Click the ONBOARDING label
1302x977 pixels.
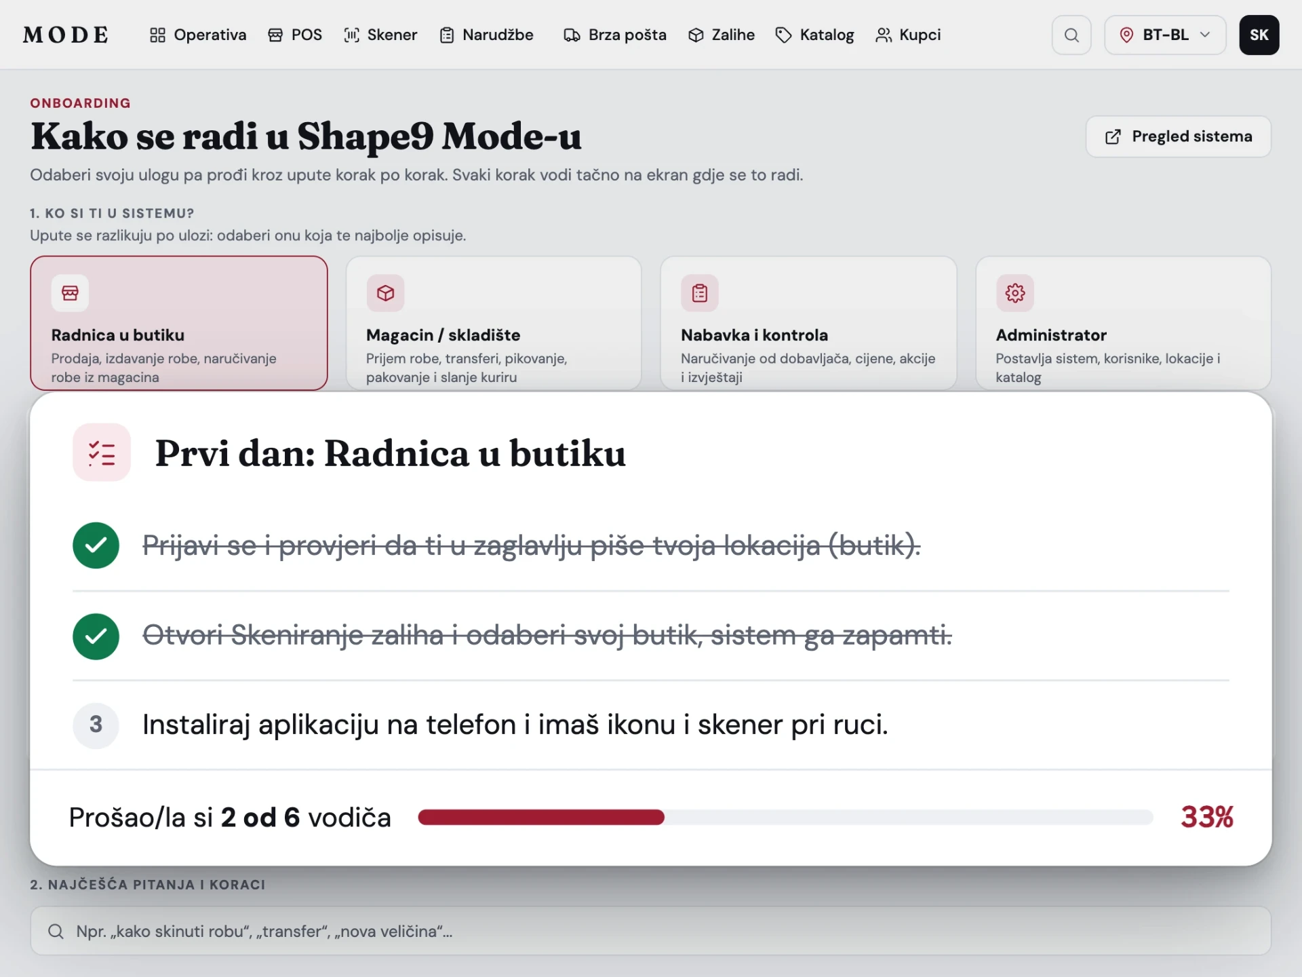(80, 103)
